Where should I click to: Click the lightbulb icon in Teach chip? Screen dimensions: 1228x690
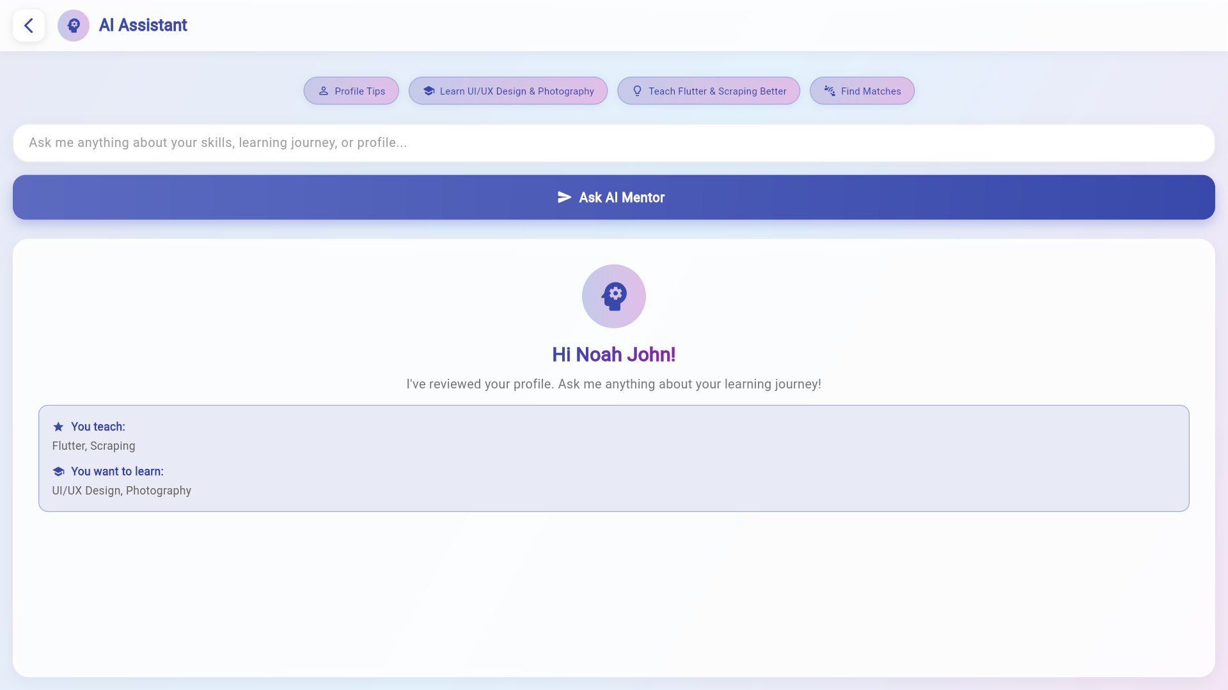click(x=637, y=91)
